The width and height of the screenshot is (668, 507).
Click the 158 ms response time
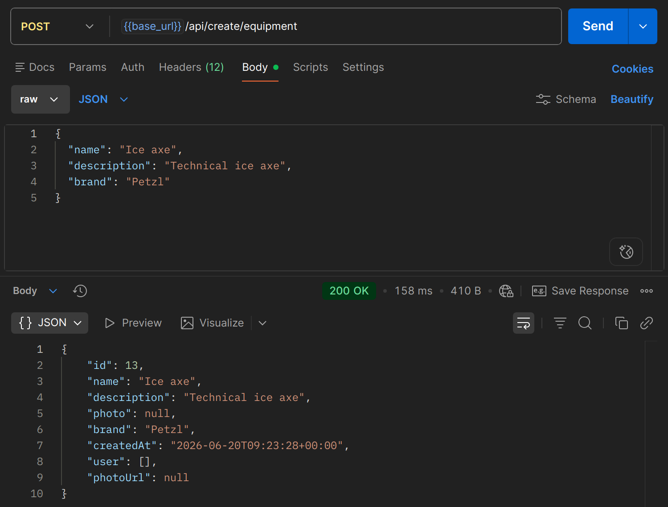[414, 291]
